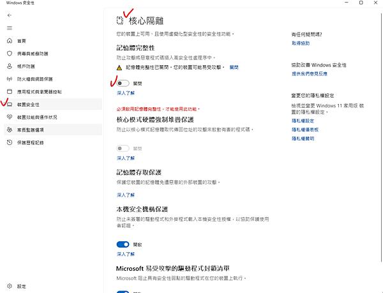
Task: Open 深入了解 under 本機安全性機構保護
Action: [126, 254]
